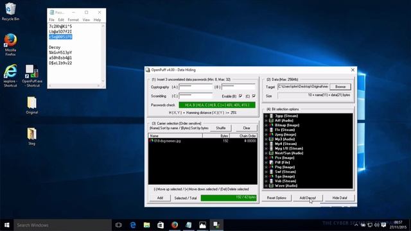The image size is (411, 231).
Task: Toggle the Enable (B) checkbox
Action: click(240, 96)
